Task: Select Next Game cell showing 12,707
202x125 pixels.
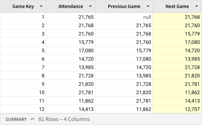Action: point(177,109)
